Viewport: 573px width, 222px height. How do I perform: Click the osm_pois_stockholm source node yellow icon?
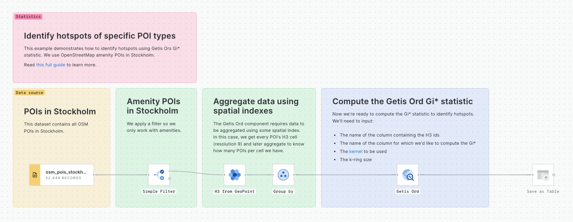35,175
